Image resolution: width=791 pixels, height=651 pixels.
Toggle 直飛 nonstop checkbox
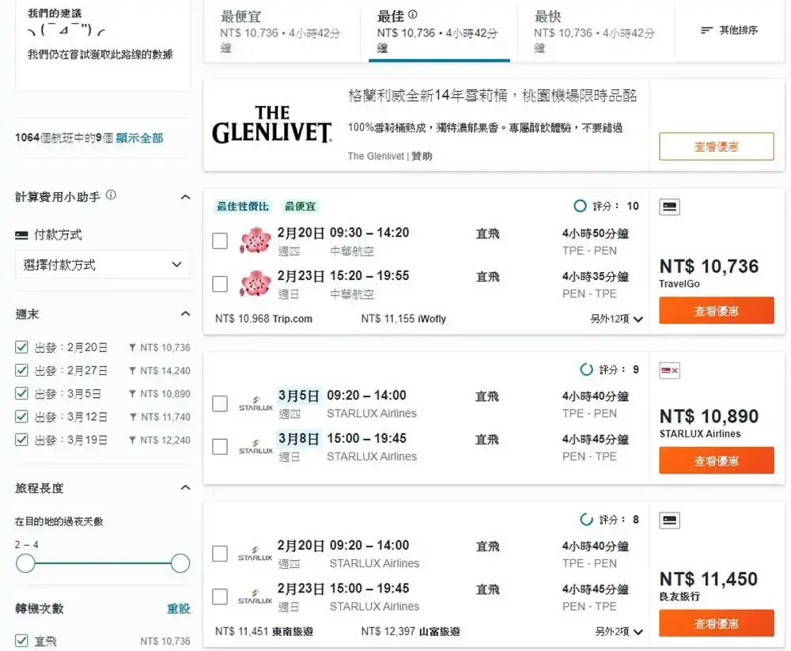pos(21,641)
